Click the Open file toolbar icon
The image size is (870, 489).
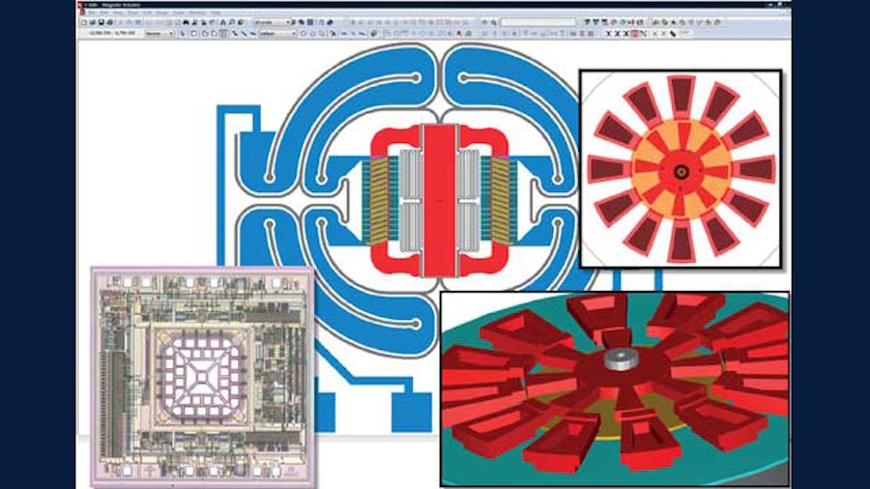(93, 23)
